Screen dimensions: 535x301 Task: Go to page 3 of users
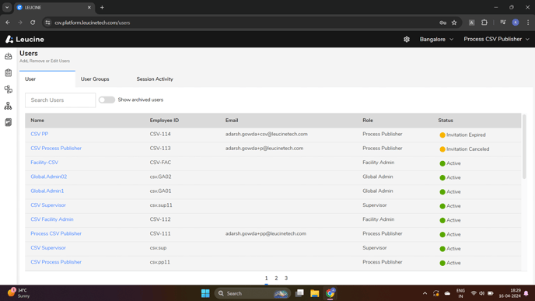(286, 278)
